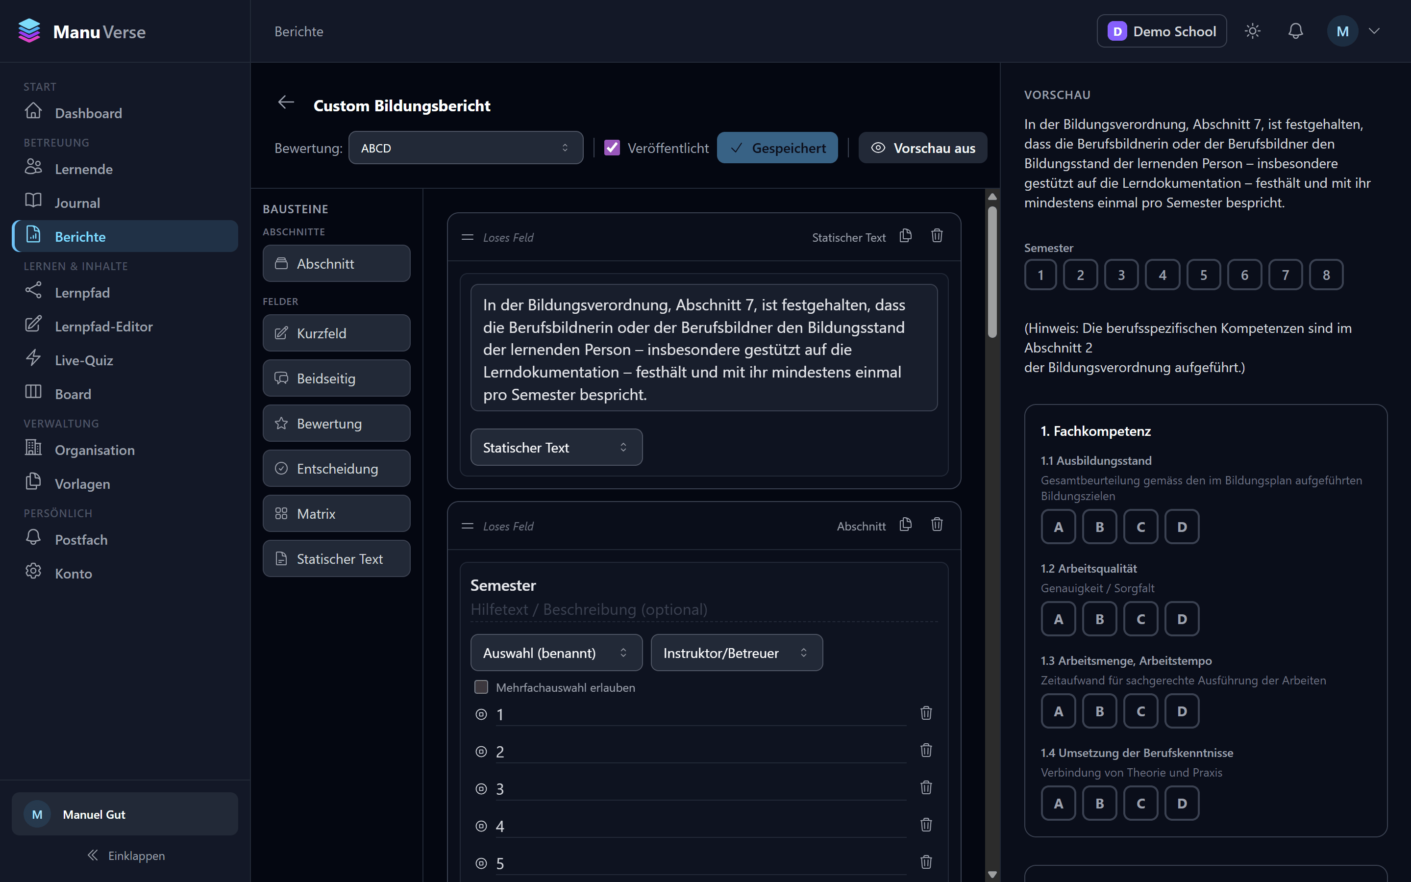The height and width of the screenshot is (882, 1411).
Task: Delete option 3 in Semester choices
Action: pos(926,787)
